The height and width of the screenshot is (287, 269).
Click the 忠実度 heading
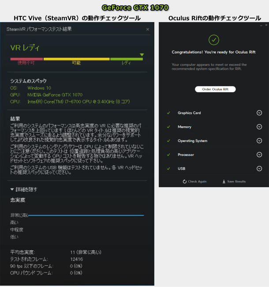pyautogui.click(x=18, y=200)
